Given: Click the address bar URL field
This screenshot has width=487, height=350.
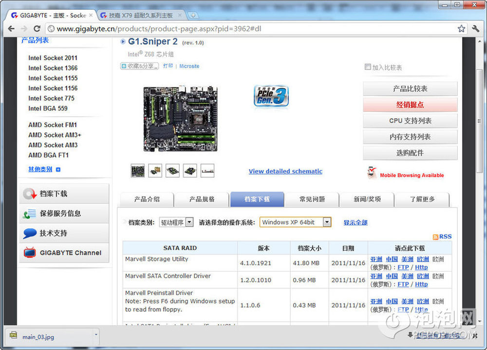Looking at the screenshot, I should [x=253, y=29].
